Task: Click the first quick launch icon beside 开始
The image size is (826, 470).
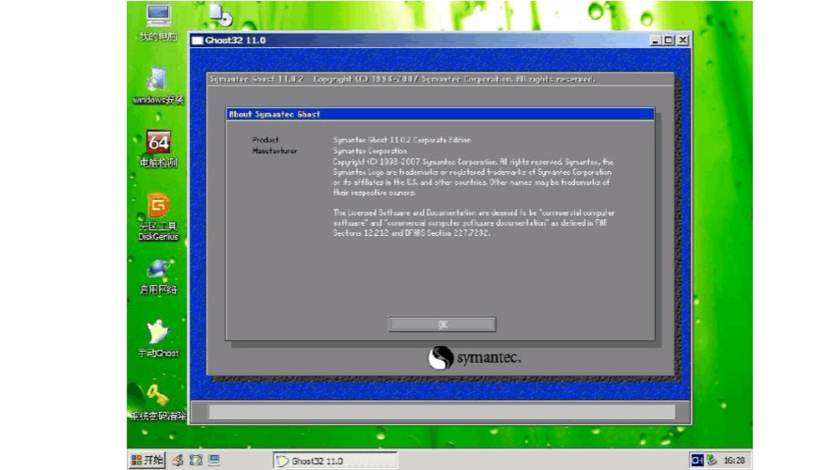Action: point(178,460)
